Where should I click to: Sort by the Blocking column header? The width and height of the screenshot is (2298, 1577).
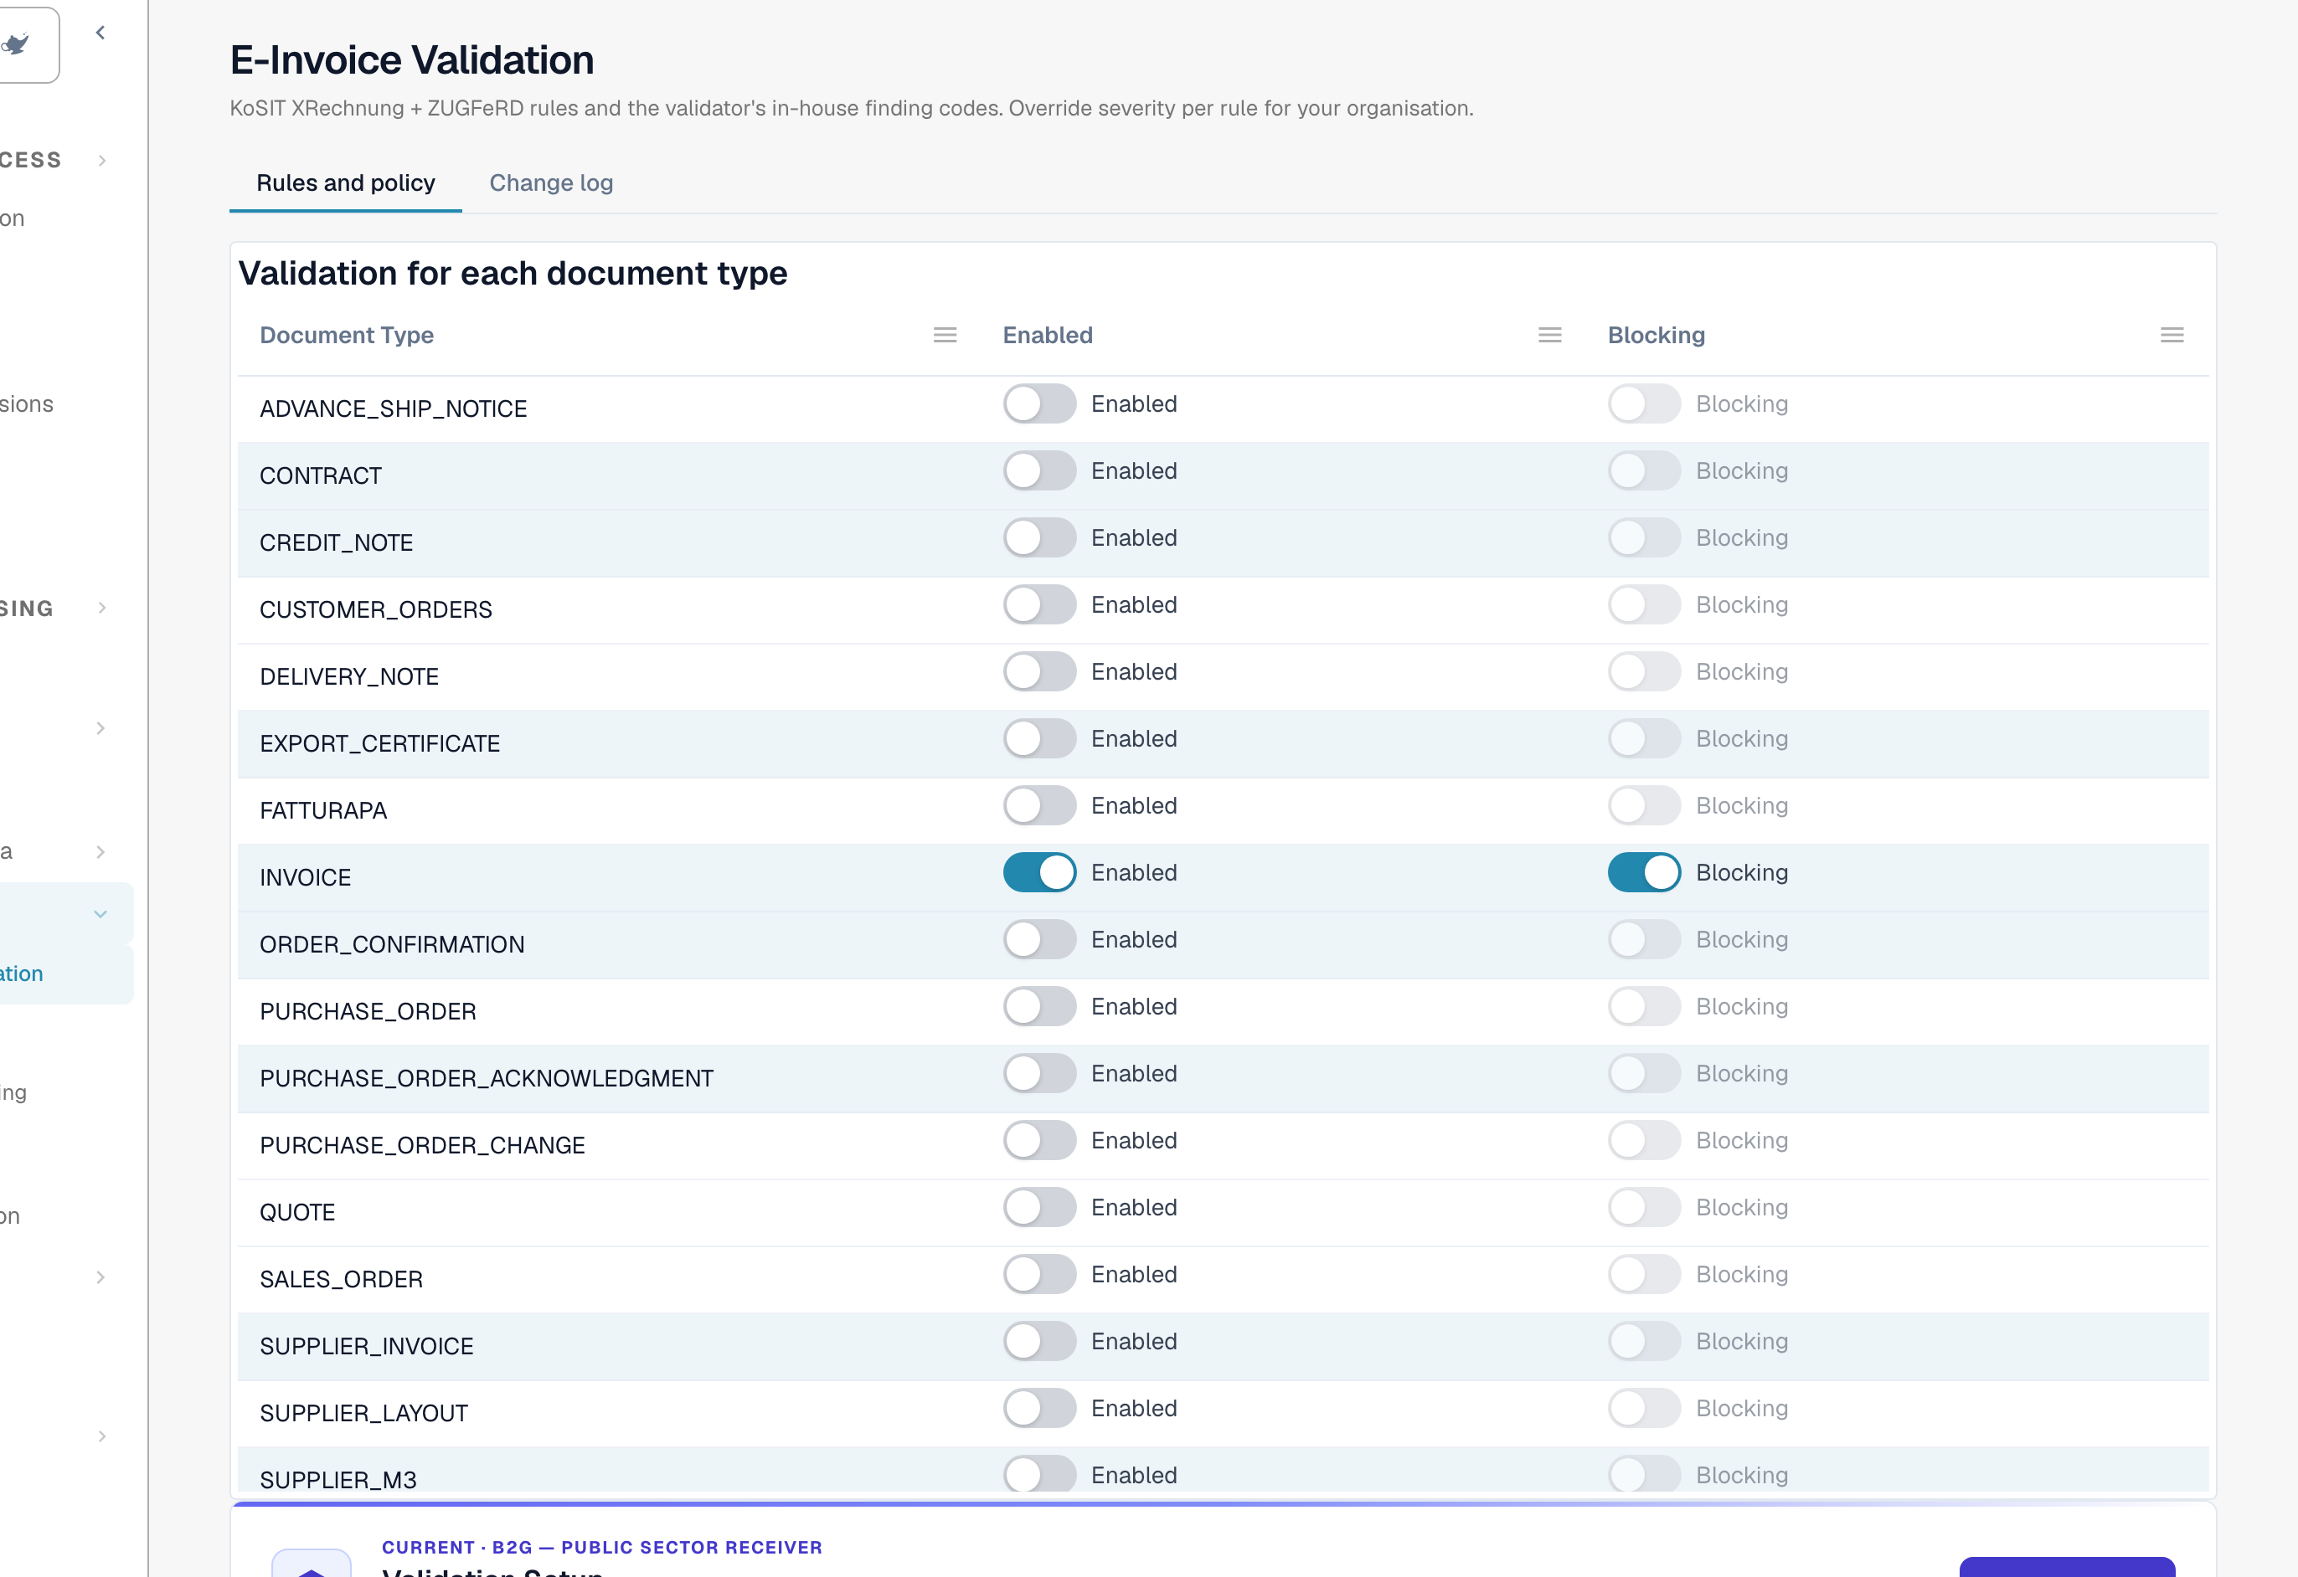coord(1656,335)
